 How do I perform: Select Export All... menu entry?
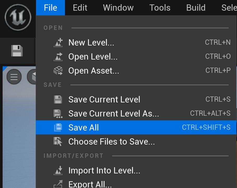tap(90, 184)
